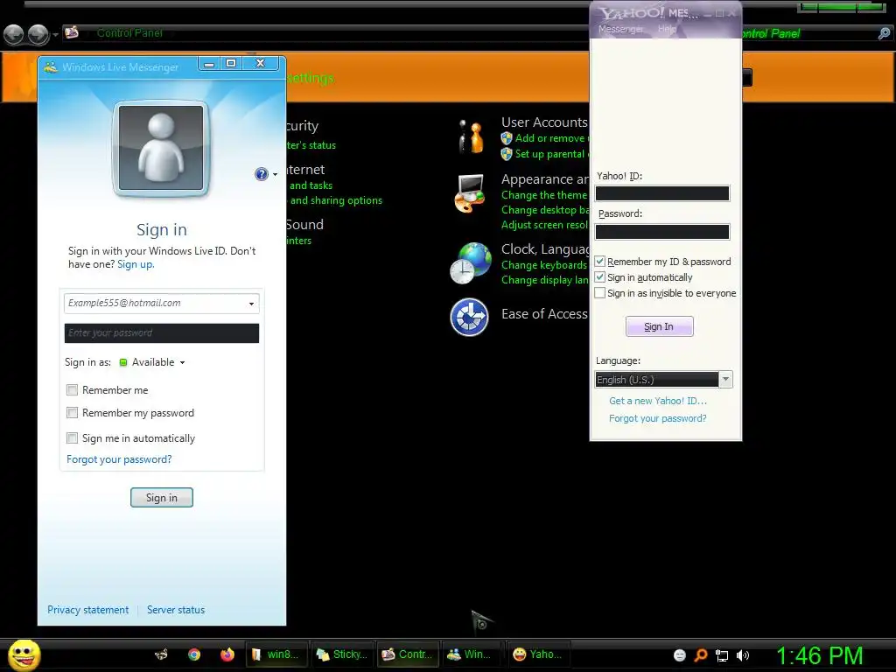The image size is (896, 672).
Task: Click the Windows Live Messenger display picture
Action: click(x=161, y=148)
